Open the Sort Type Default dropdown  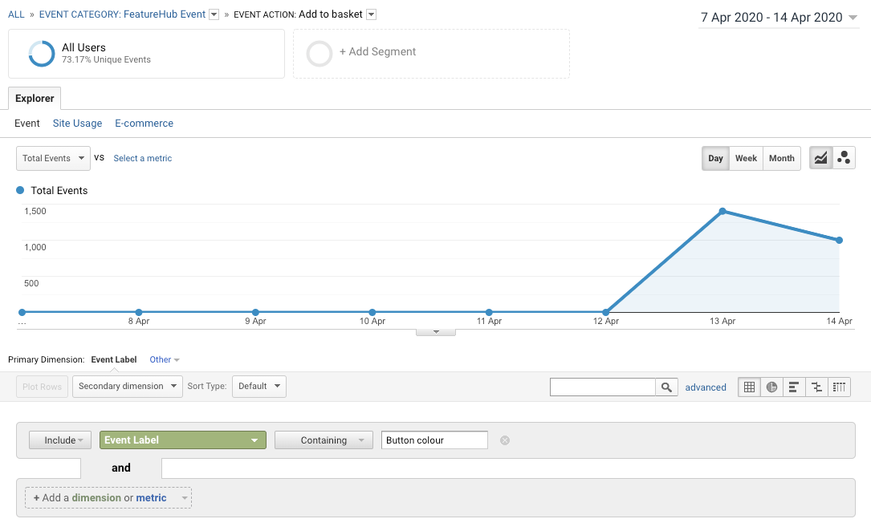pos(258,386)
